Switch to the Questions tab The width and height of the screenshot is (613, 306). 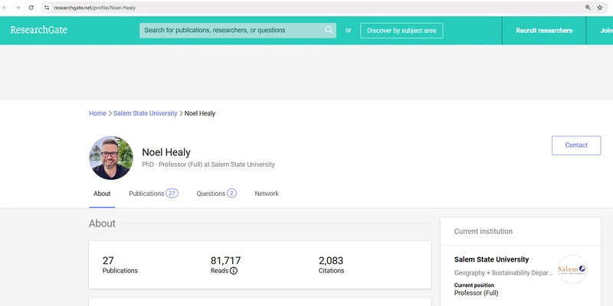[x=215, y=194]
